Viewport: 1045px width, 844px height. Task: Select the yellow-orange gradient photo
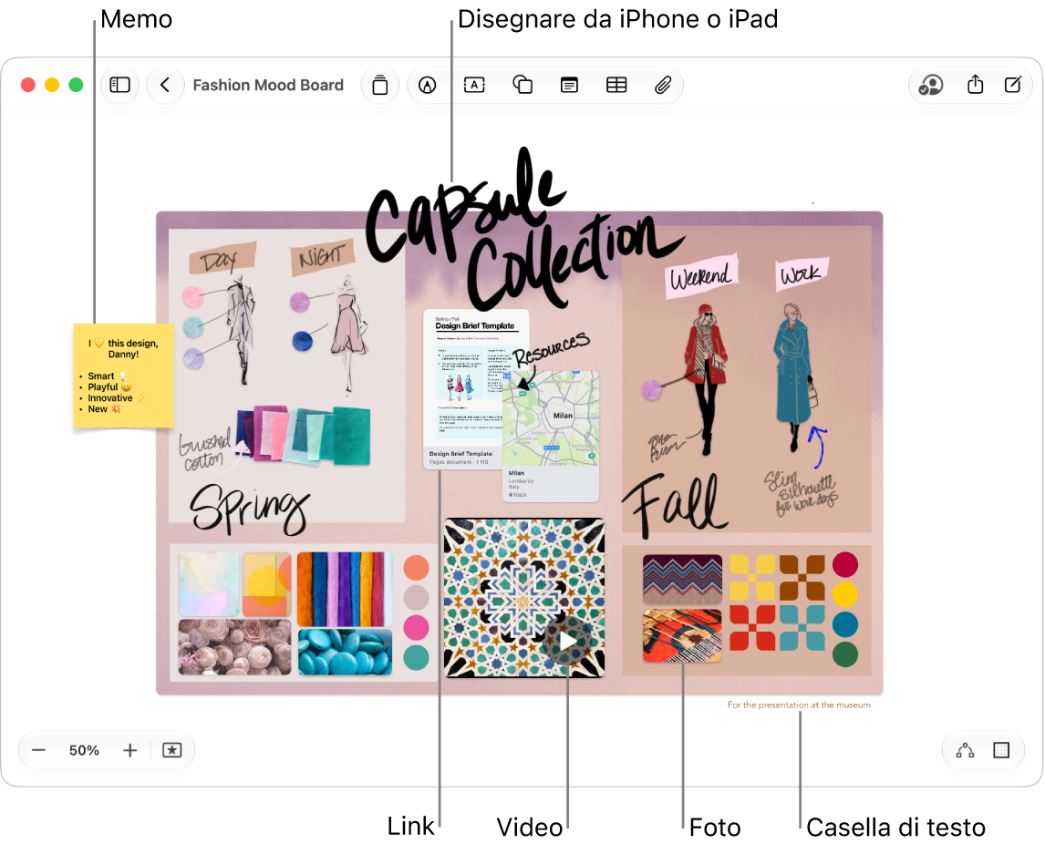(266, 583)
